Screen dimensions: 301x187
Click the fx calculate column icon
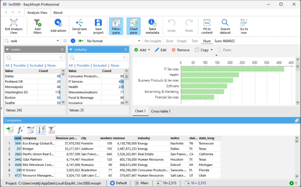pos(20,130)
